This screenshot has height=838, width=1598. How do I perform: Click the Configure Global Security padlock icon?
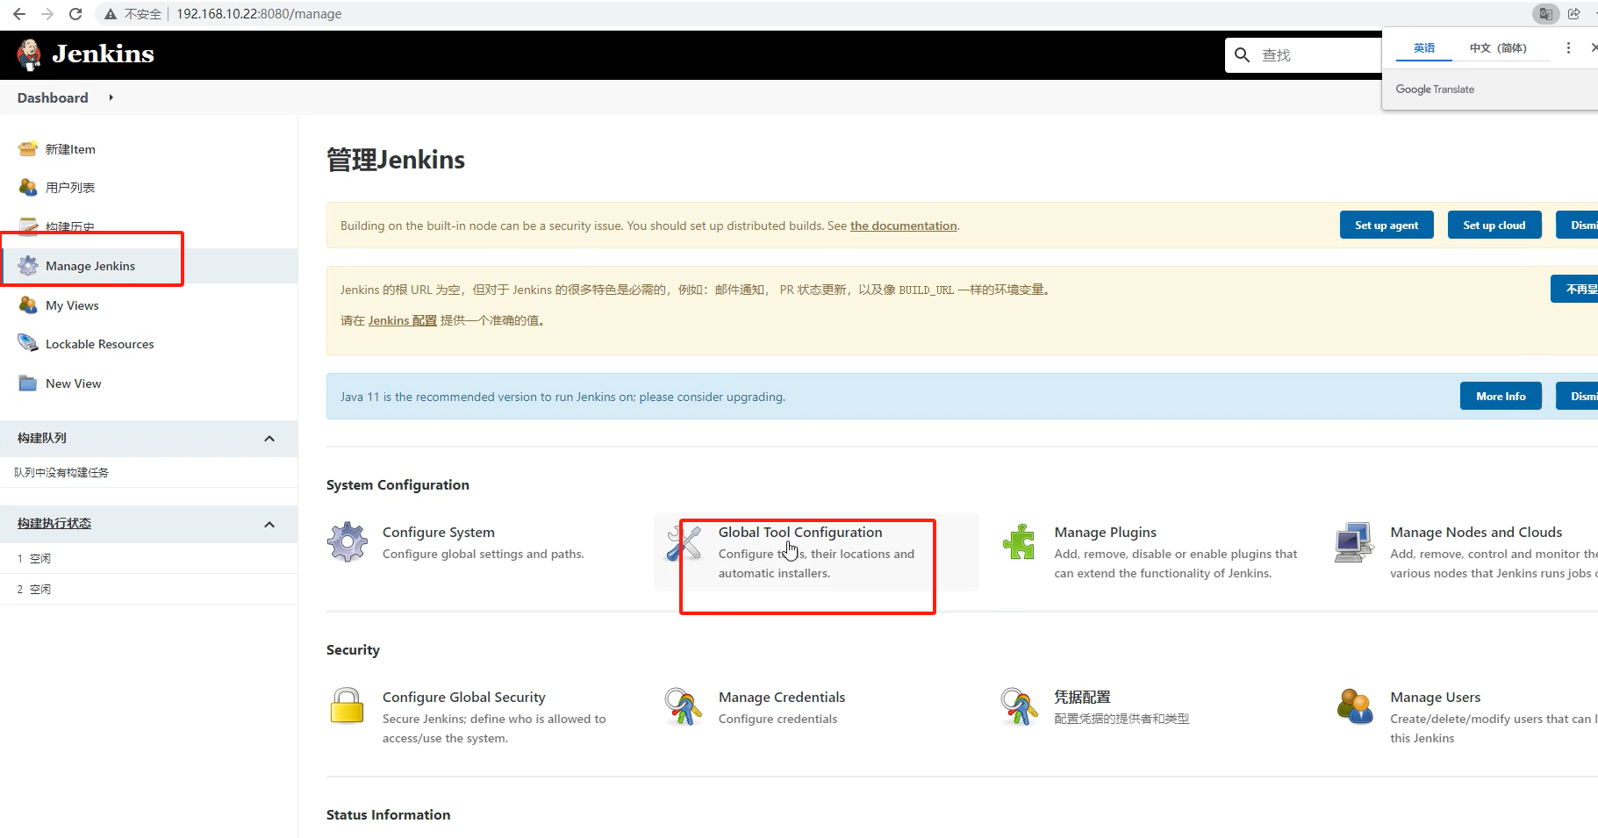click(348, 705)
